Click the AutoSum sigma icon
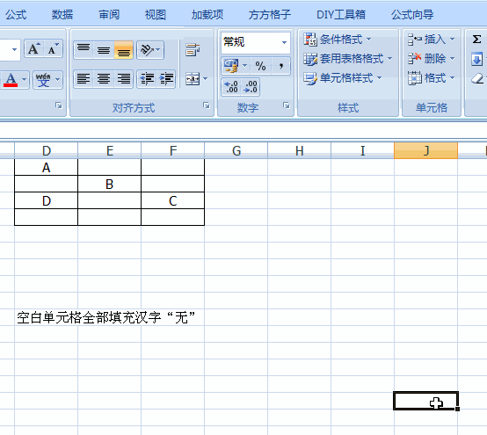Screen dimensions: 487x435 476,40
